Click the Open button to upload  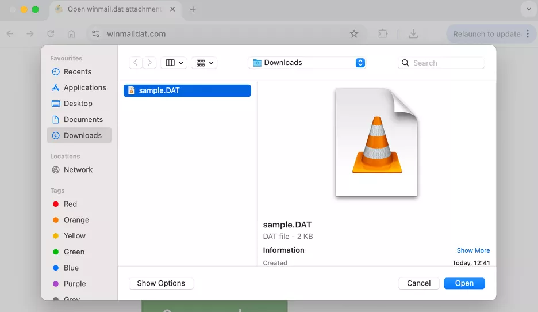pyautogui.click(x=464, y=283)
